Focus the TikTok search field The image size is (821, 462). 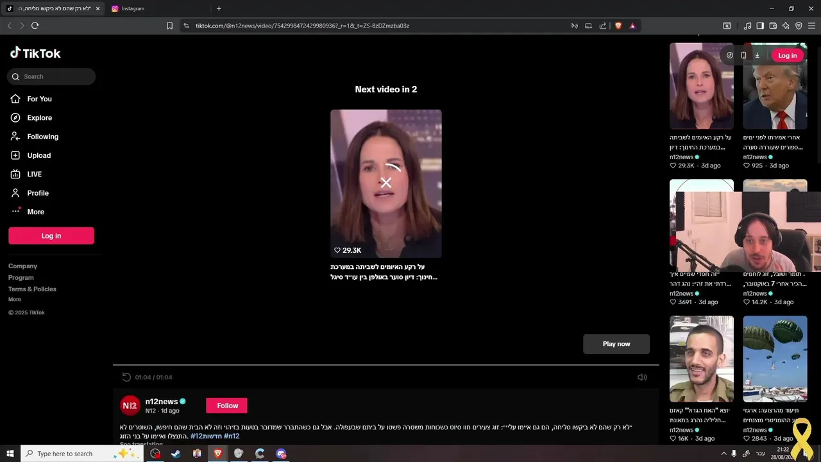click(51, 76)
